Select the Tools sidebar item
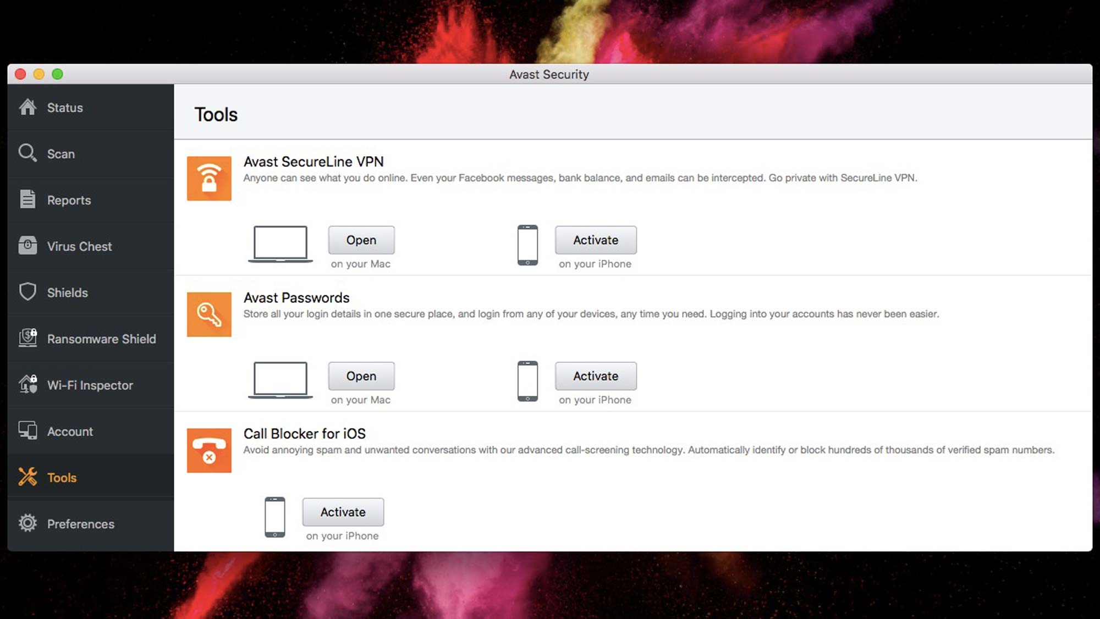This screenshot has width=1100, height=619. point(91,477)
